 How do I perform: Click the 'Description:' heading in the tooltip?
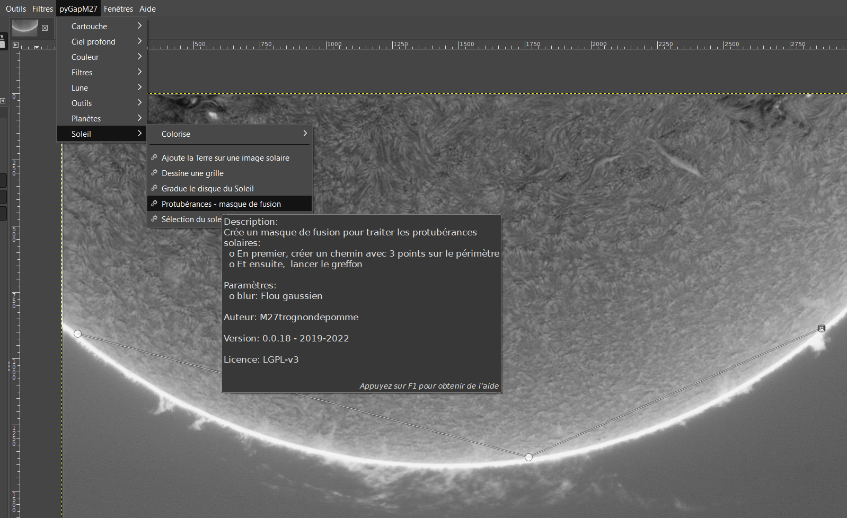click(251, 222)
